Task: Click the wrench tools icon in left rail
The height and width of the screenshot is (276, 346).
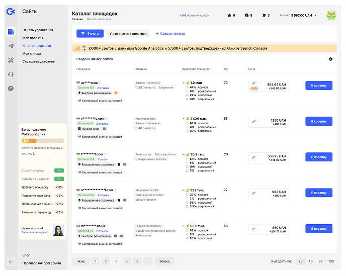Action: [x=11, y=60]
